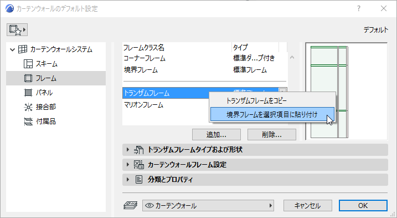Click the frame list scroll-up arrow

pyautogui.click(x=292, y=57)
